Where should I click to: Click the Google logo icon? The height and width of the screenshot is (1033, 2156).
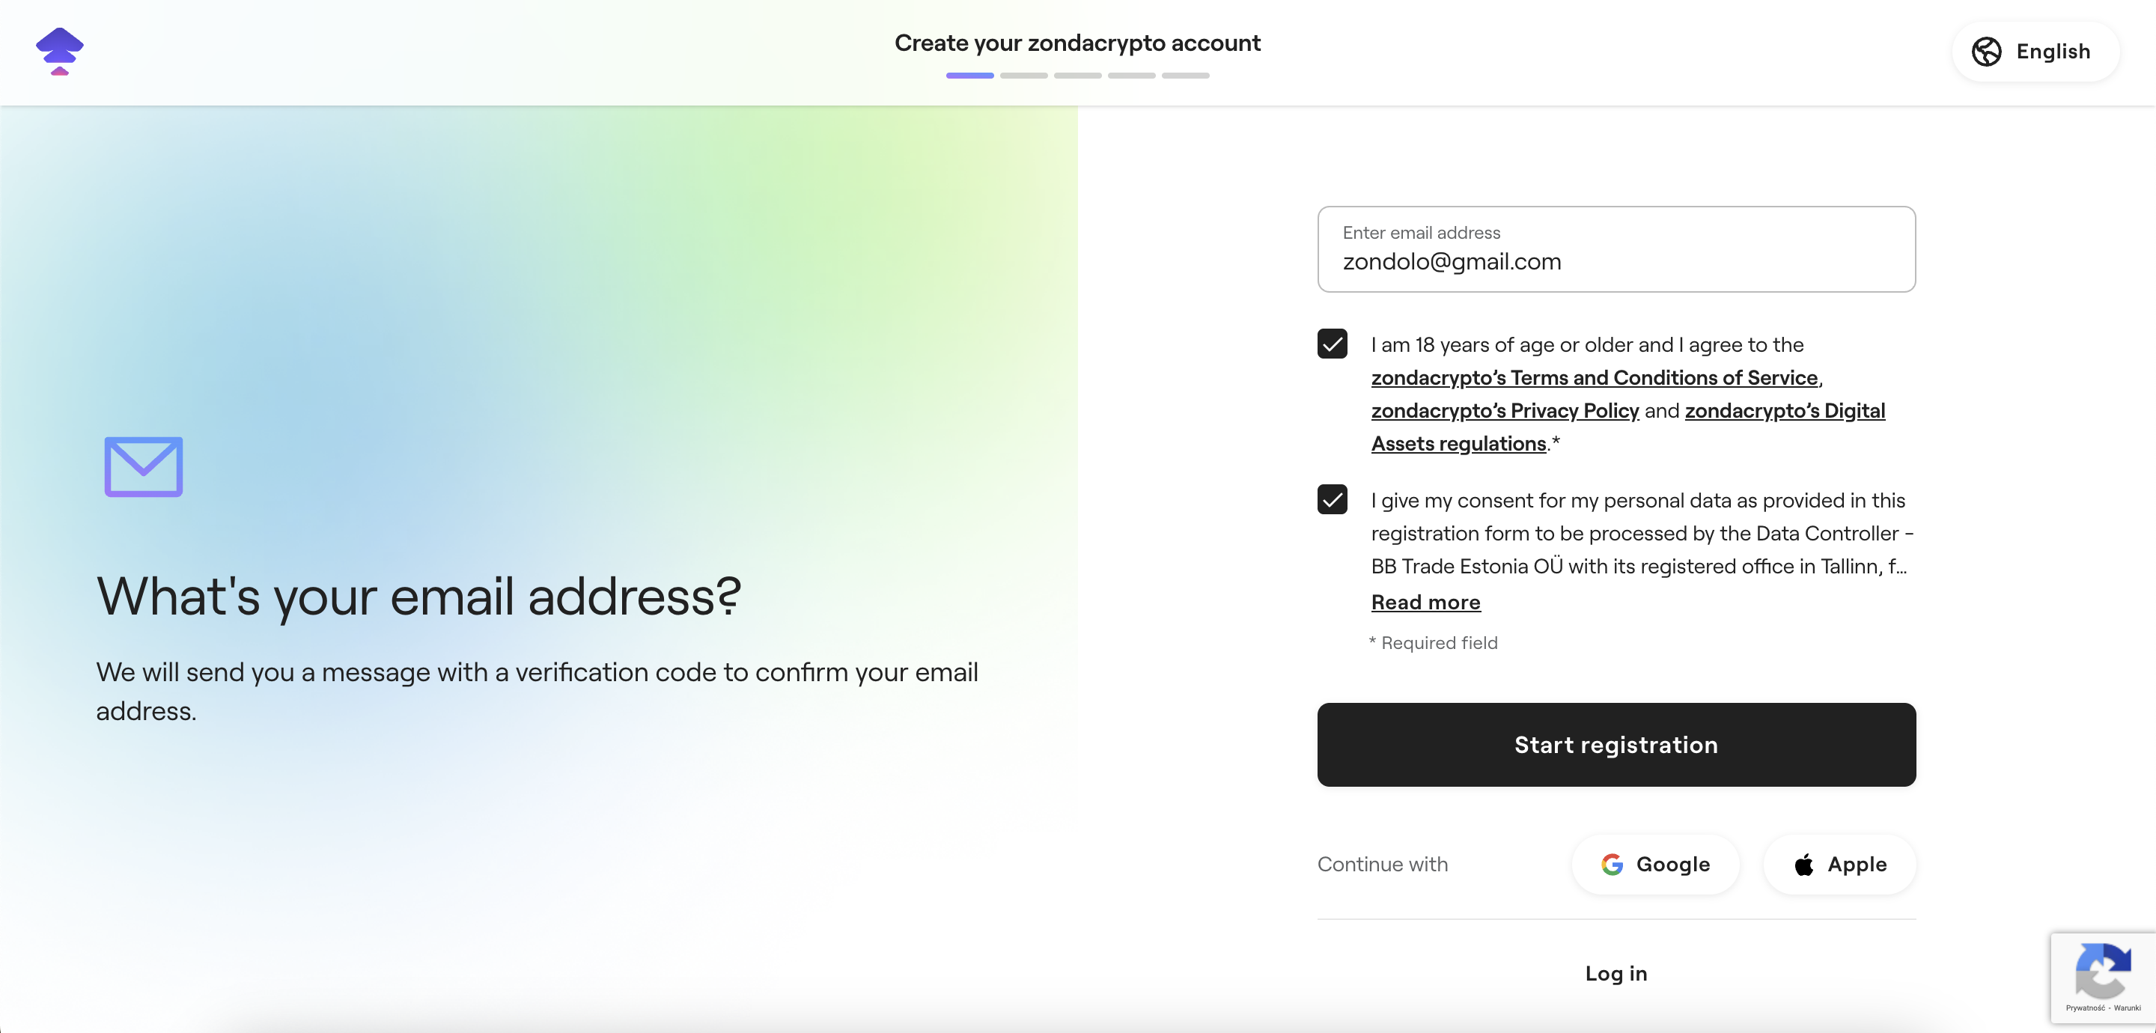[x=1612, y=865]
